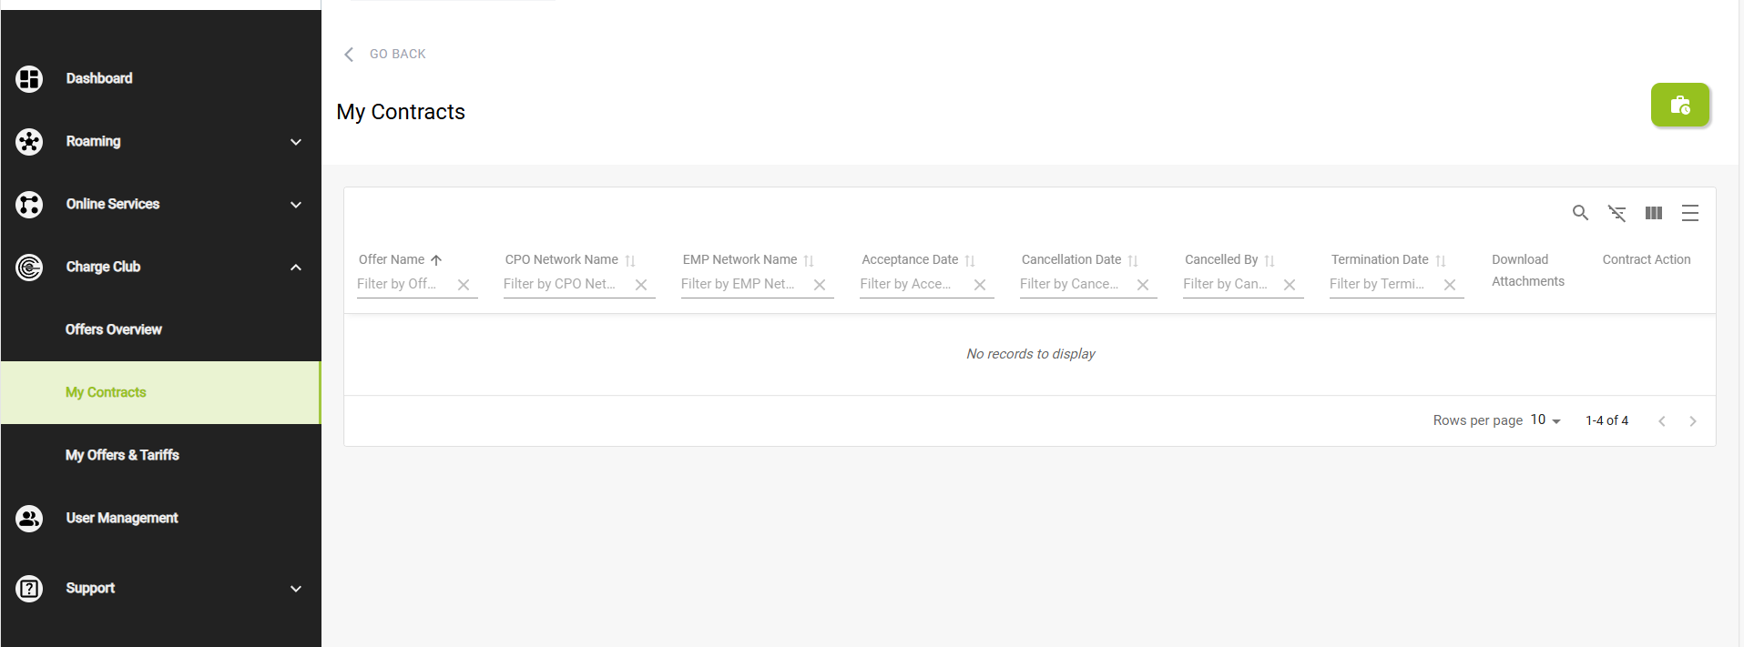This screenshot has height=647, width=1744.
Task: Click the Offer Name column header
Action: tap(392, 259)
